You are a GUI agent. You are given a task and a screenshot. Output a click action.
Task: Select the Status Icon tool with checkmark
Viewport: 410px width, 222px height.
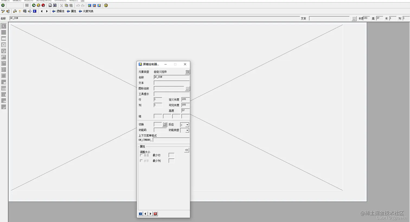(4, 107)
